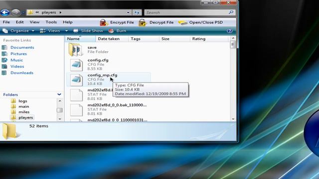Open the Videos favorite link

click(17, 66)
